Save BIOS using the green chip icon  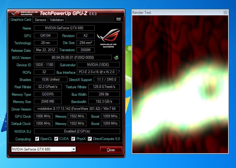coord(116,58)
